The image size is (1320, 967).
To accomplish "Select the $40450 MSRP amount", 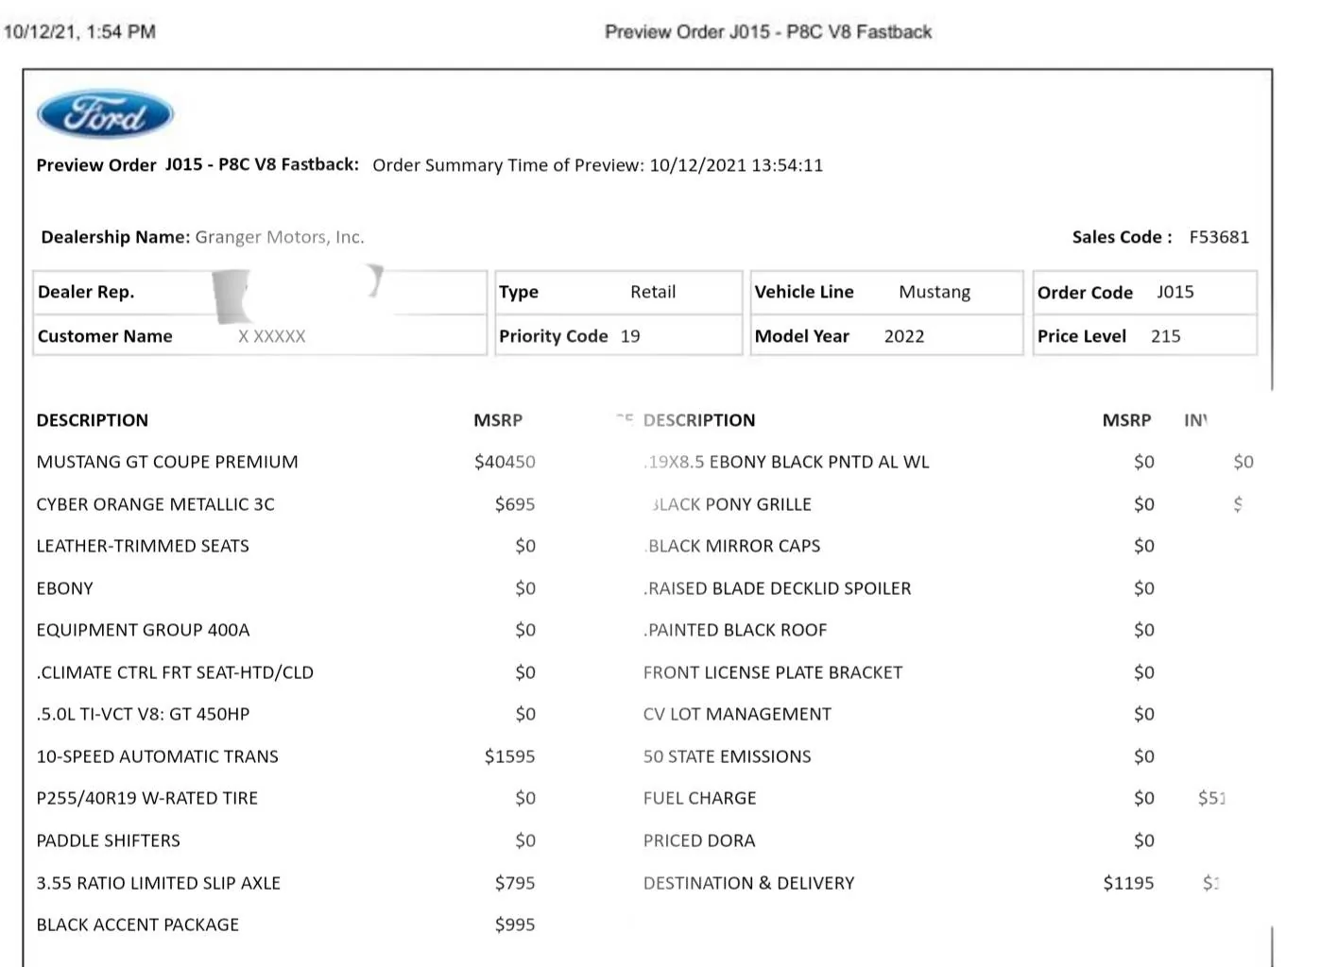I will pos(505,462).
